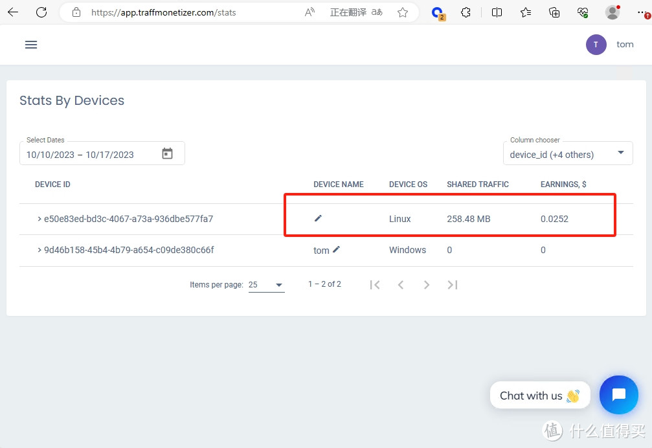Add page to favorites star icon
652x448 pixels.
pos(403,12)
